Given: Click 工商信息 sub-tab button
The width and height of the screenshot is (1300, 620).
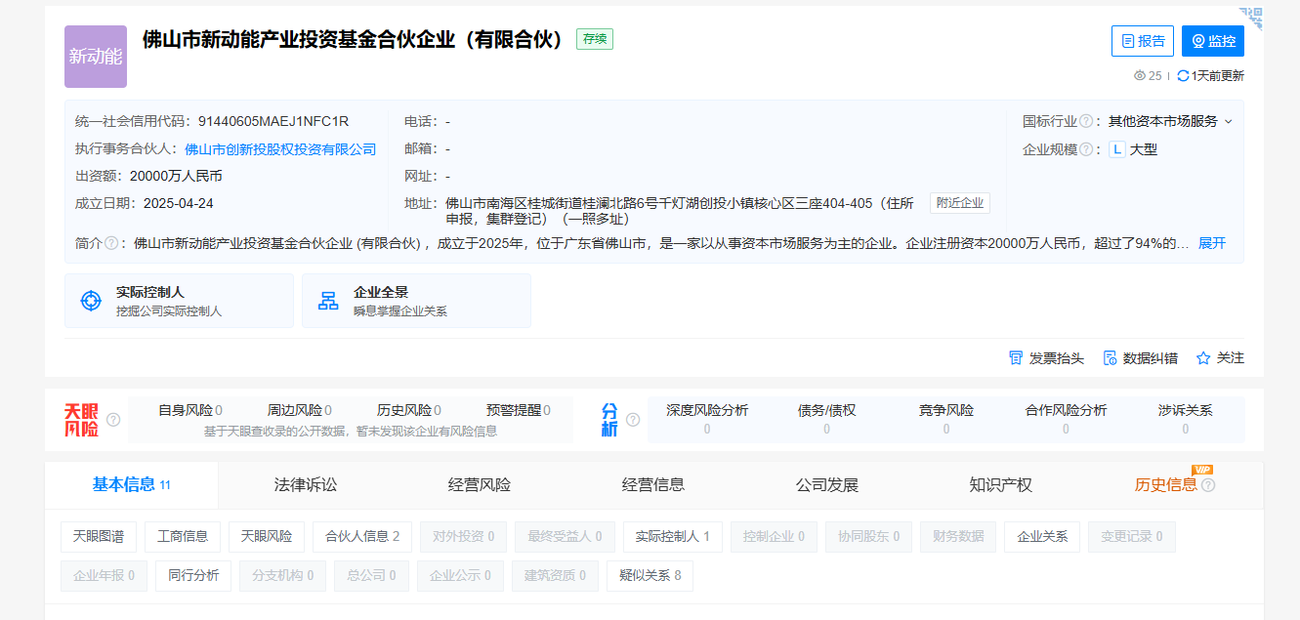Looking at the screenshot, I should click(x=183, y=536).
